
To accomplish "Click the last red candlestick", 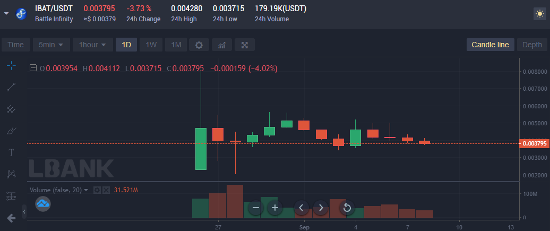I will (x=424, y=142).
